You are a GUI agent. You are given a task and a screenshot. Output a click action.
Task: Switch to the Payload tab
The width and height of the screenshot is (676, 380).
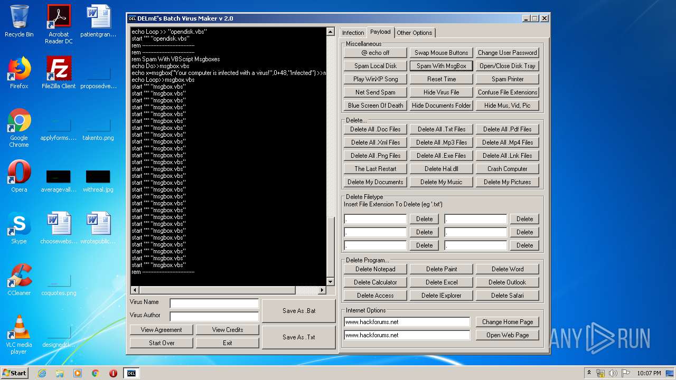pos(380,32)
